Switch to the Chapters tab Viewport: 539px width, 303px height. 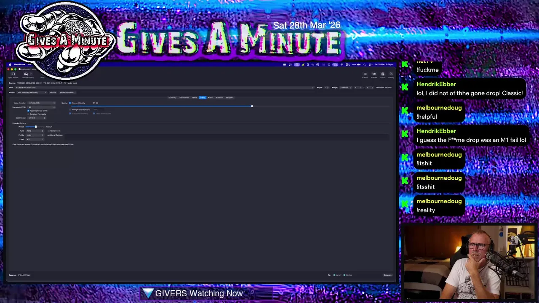pyautogui.click(x=230, y=98)
